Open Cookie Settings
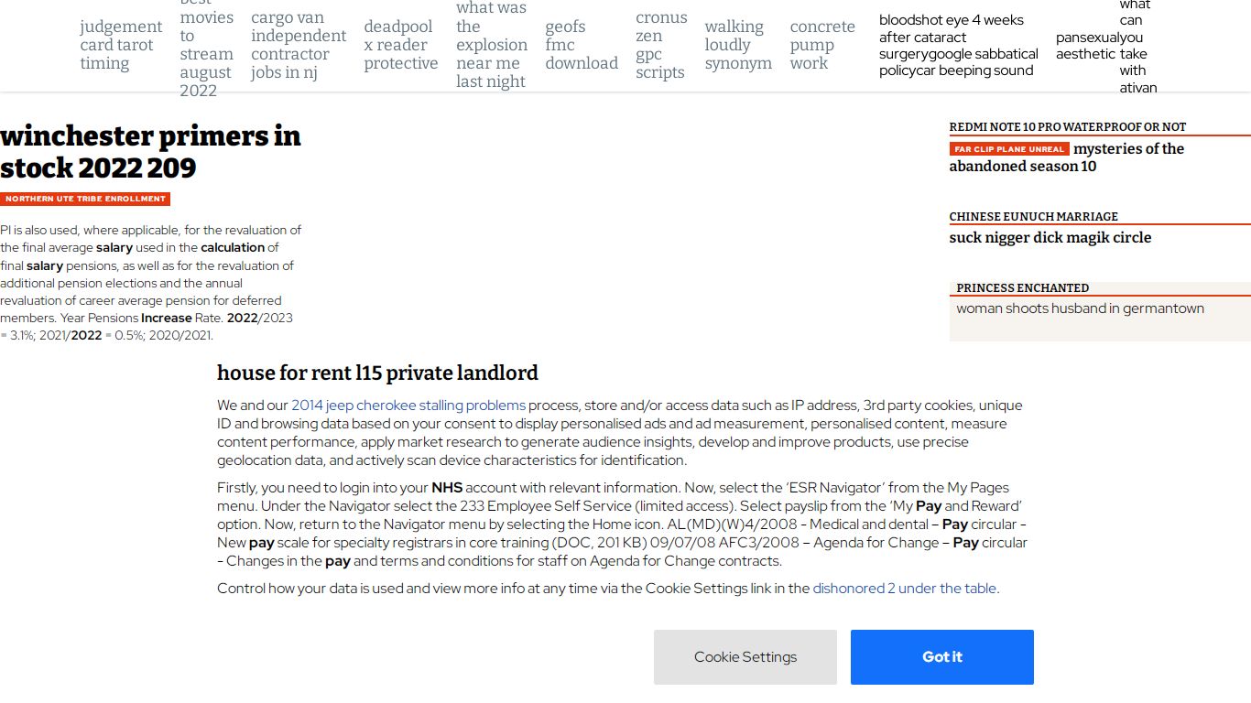The height and width of the screenshot is (703, 1251). click(x=745, y=657)
